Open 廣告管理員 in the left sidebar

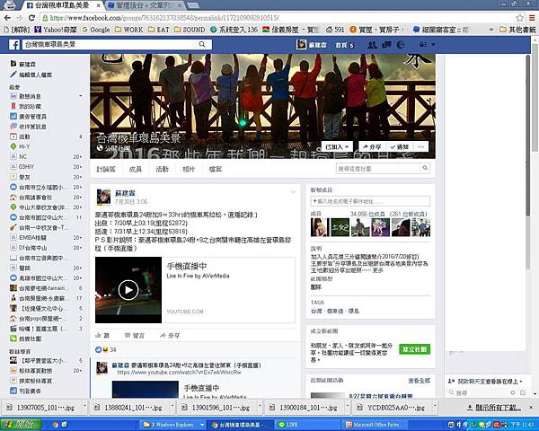[x=28, y=117]
